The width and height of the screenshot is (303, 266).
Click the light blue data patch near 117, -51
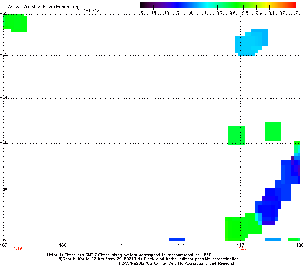tap(251, 43)
